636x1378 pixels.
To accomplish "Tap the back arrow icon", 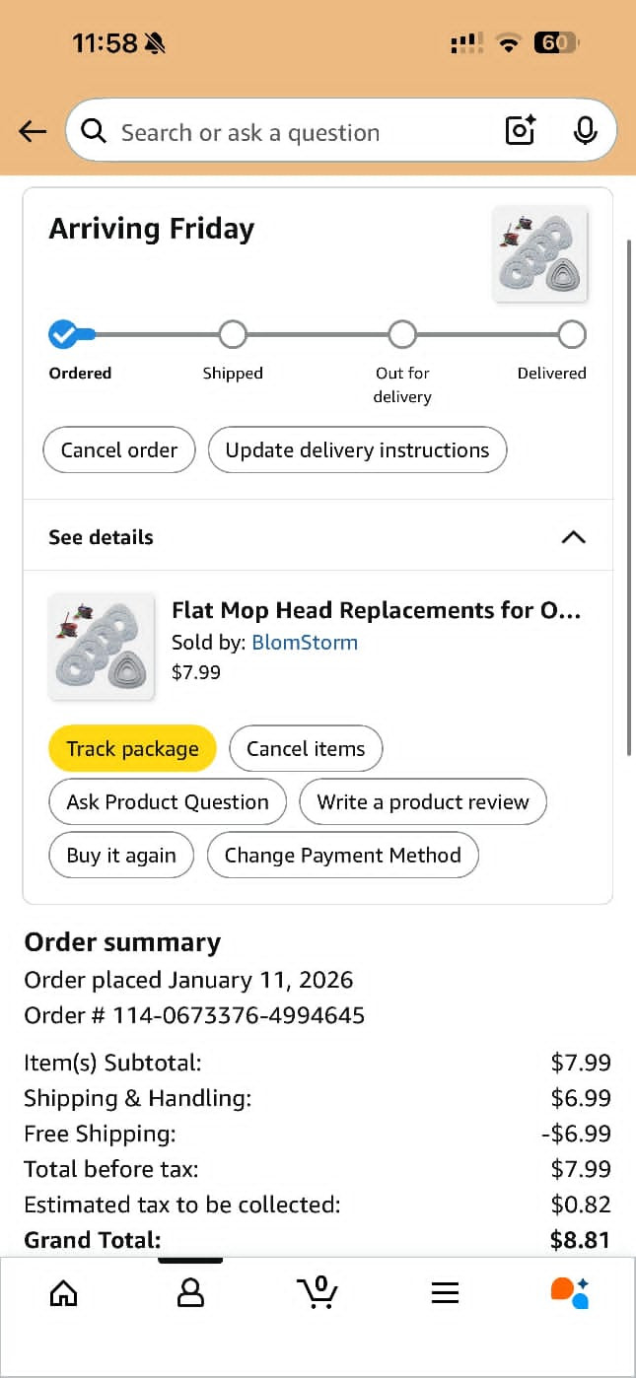I will click(x=33, y=131).
